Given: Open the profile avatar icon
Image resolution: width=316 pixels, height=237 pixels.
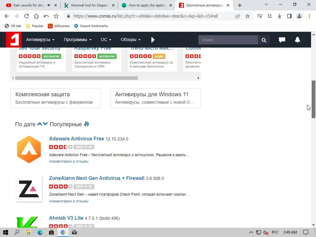Looking at the screenshot, I should point(299,16).
